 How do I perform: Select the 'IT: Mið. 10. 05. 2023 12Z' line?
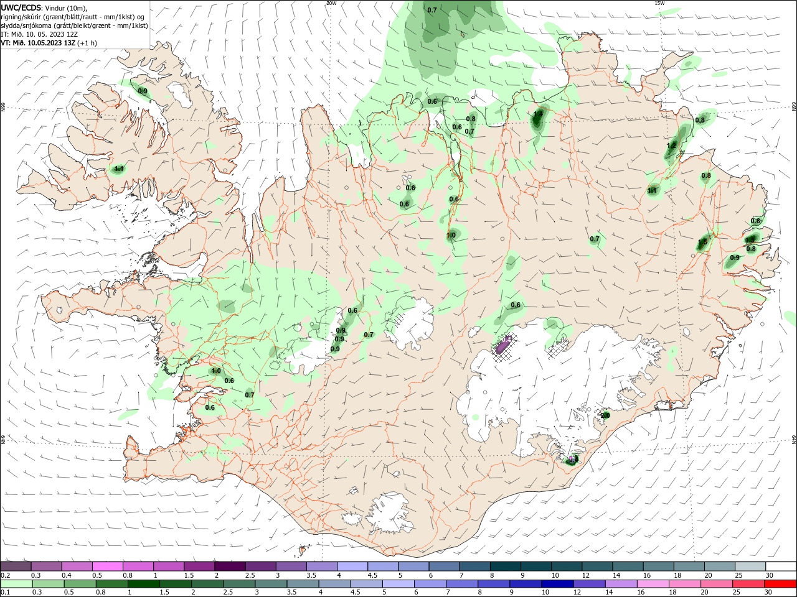(39, 34)
